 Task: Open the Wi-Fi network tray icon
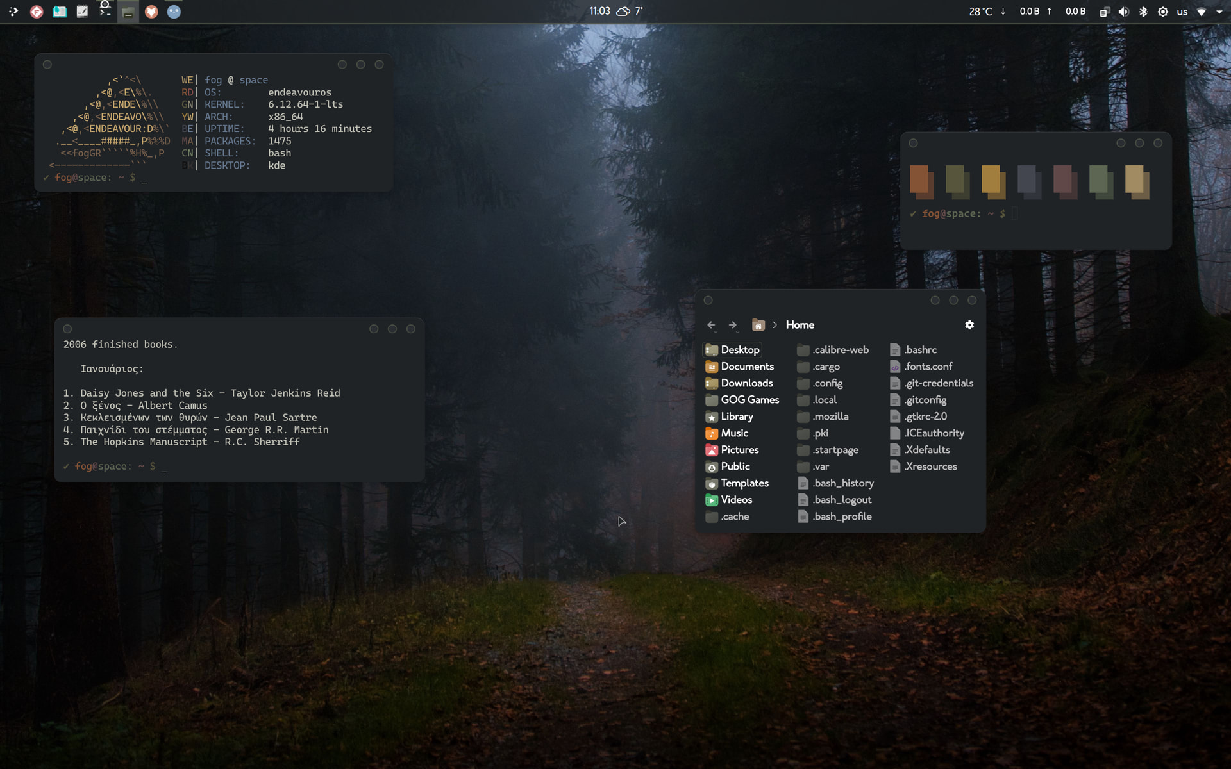[x=1202, y=12]
